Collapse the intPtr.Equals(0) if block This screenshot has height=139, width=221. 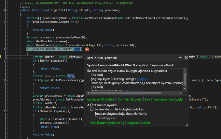coord(5,61)
